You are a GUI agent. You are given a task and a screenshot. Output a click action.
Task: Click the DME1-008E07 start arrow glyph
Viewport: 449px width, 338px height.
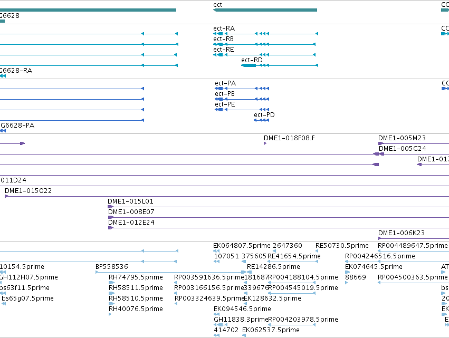111,217
